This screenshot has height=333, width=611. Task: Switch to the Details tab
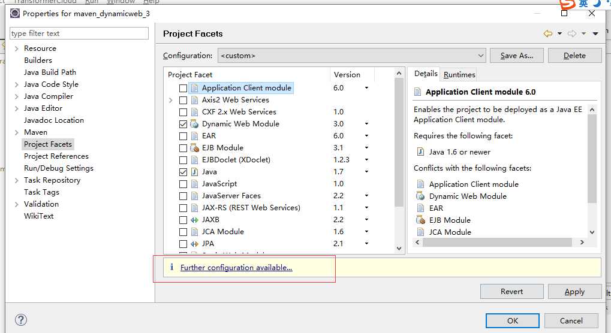[426, 74]
